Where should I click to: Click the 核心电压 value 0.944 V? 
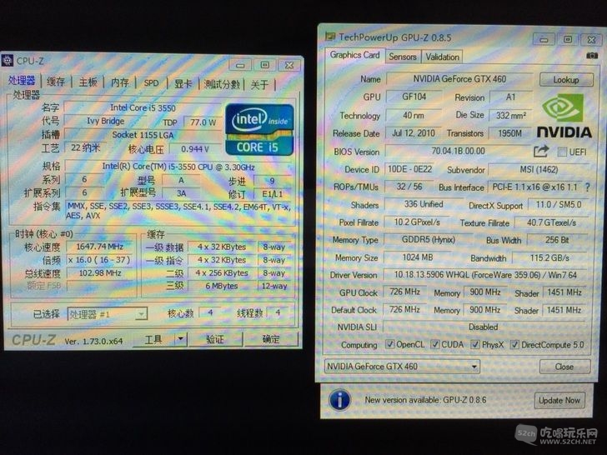[x=195, y=149]
